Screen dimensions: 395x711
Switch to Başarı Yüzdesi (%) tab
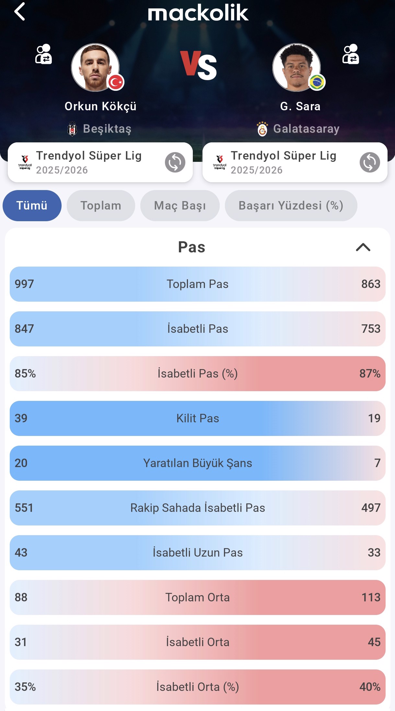291,206
